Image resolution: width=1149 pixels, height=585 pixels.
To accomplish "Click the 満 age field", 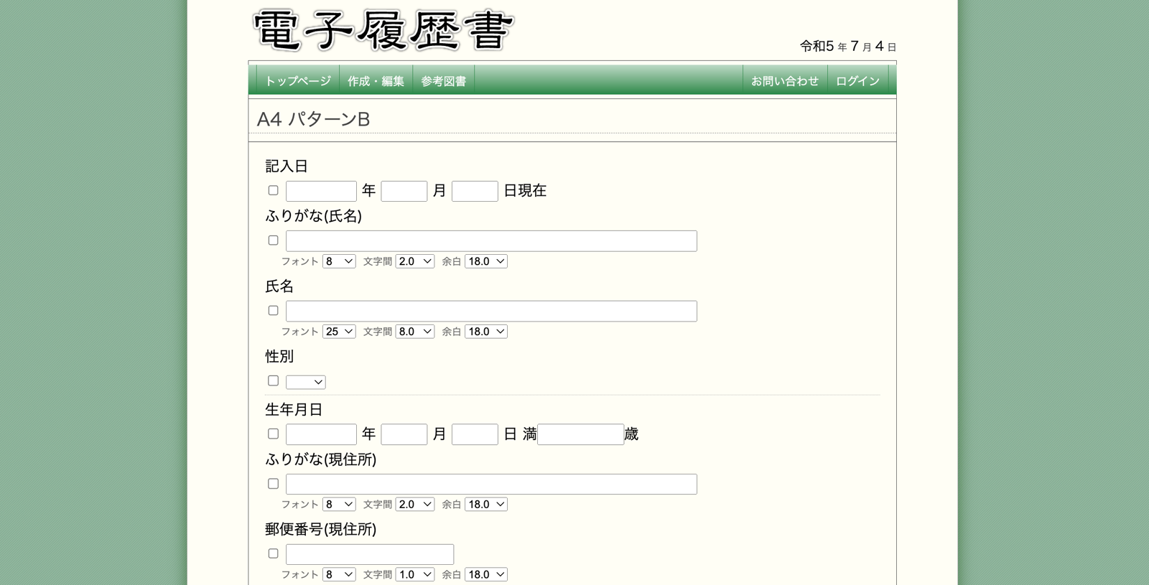I will pyautogui.click(x=580, y=434).
